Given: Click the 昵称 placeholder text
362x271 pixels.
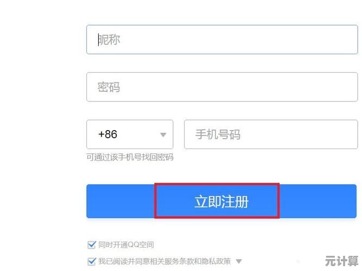Looking at the screenshot, I should 109,40.
